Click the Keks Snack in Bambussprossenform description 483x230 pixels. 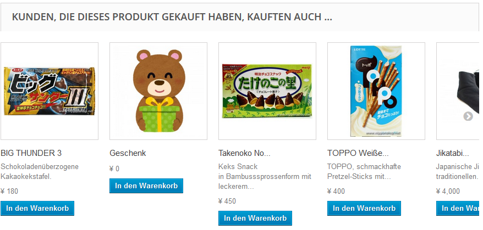[265, 177]
